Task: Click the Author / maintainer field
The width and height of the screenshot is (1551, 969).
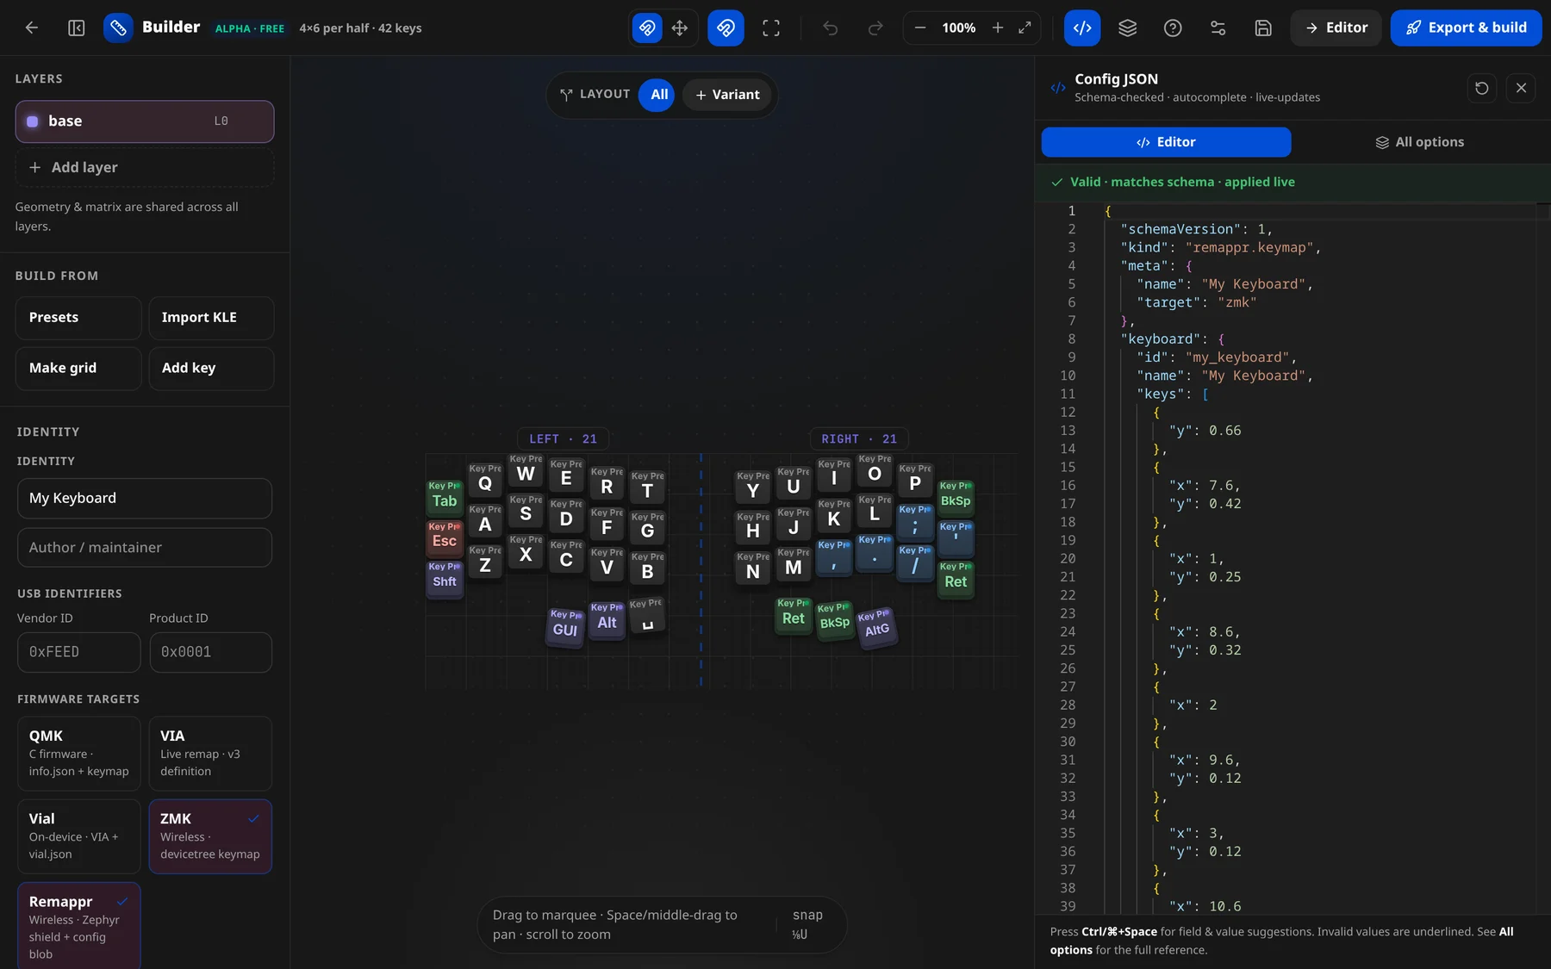Action: click(x=145, y=548)
